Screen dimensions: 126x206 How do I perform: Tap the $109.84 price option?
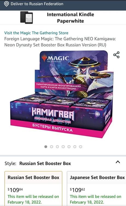(15, 190)
